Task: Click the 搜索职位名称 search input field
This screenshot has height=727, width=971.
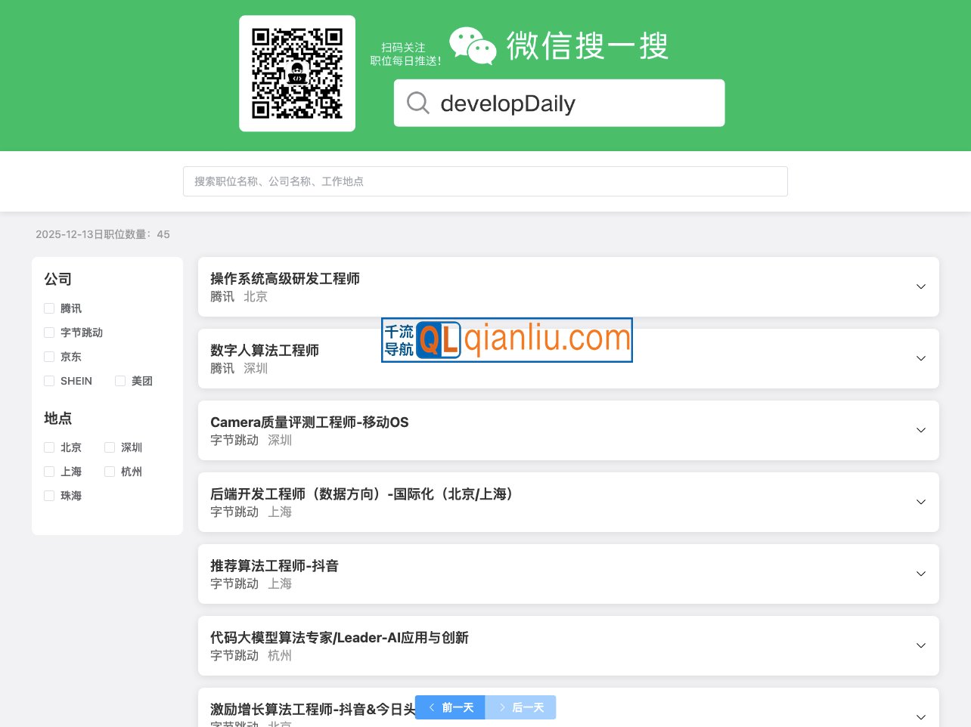Action: point(485,181)
